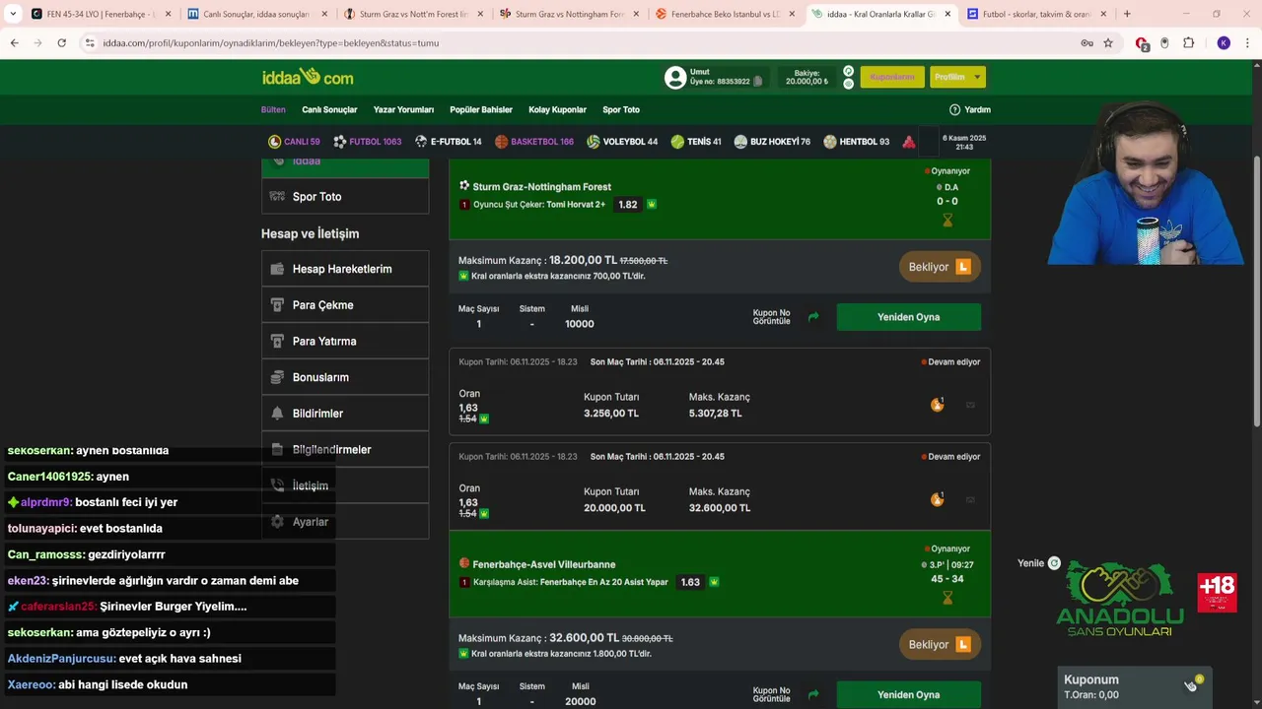Click hourglass icon on 3.256,00 TL coupon row
Screen dimensions: 1262x709
(x=937, y=405)
